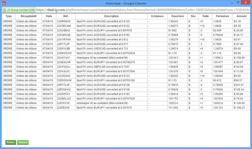252x149 pixels.
Task: Select the row with reference ZJXRD6A9
Action: [x=126, y=22]
